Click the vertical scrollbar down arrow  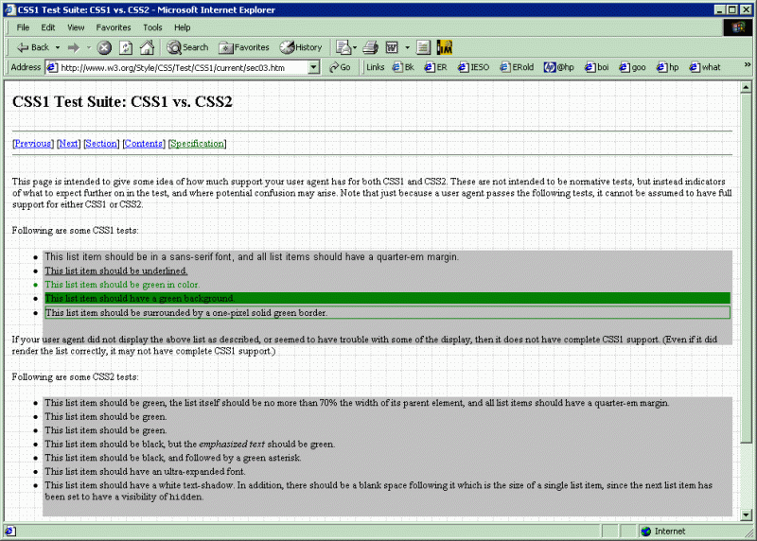click(x=746, y=515)
